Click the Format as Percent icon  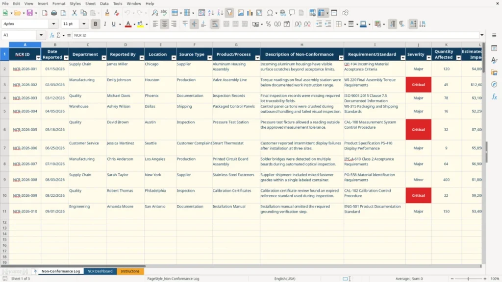[268, 24]
